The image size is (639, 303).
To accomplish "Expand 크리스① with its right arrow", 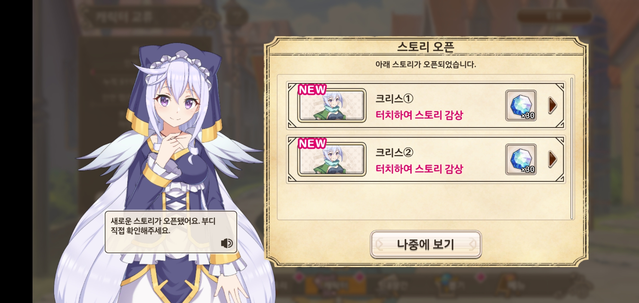I will 552,105.
